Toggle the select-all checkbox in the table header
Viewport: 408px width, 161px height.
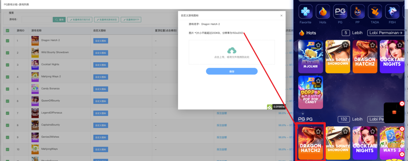(7, 30)
